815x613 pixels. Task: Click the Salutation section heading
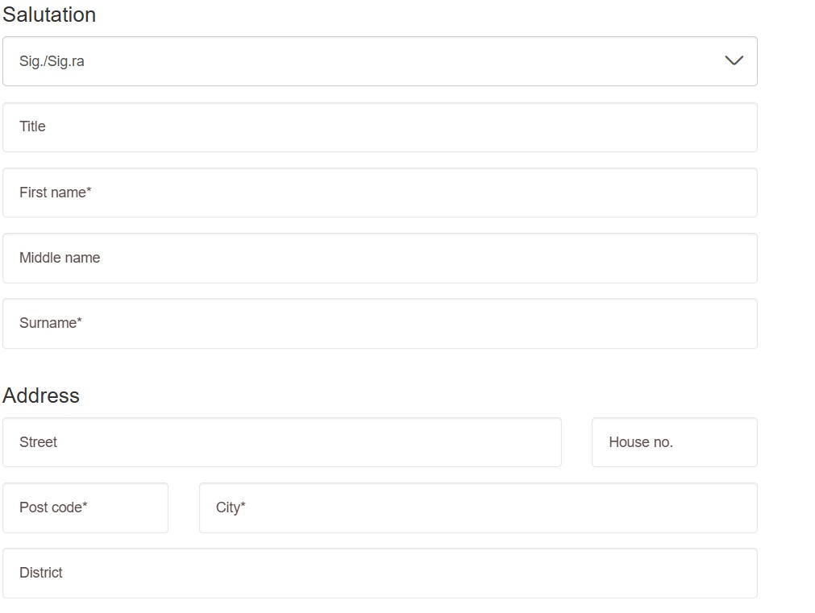pyautogui.click(x=49, y=14)
